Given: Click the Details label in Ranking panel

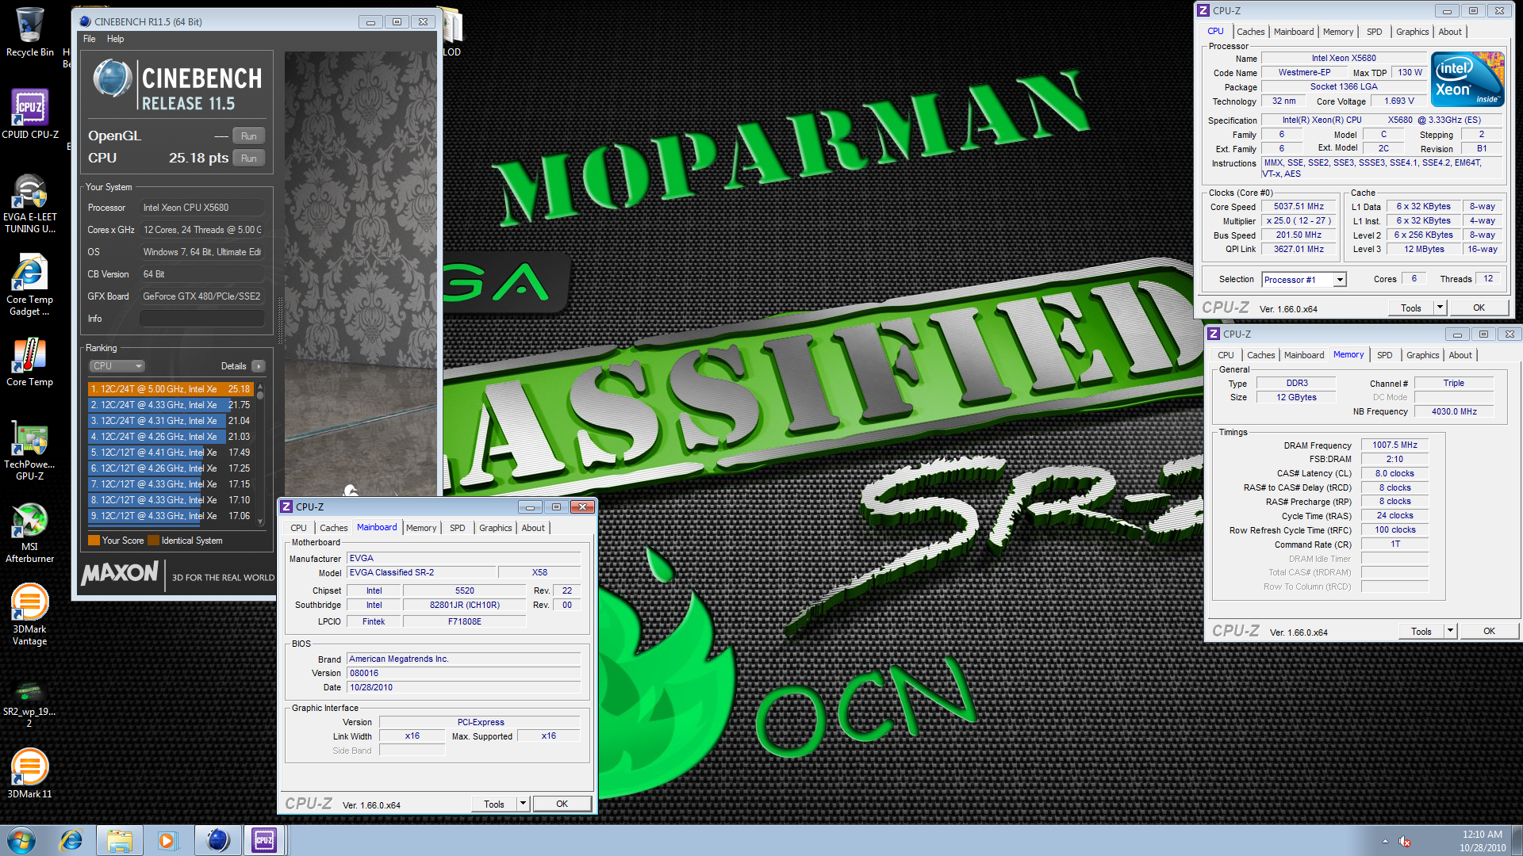Looking at the screenshot, I should tap(233, 366).
